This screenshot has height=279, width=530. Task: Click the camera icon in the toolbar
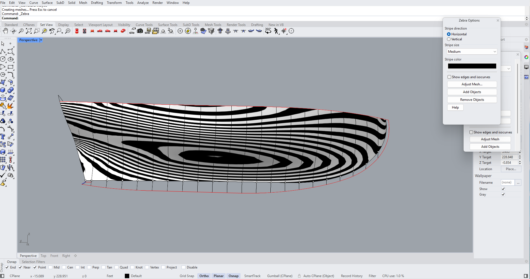click(x=140, y=31)
